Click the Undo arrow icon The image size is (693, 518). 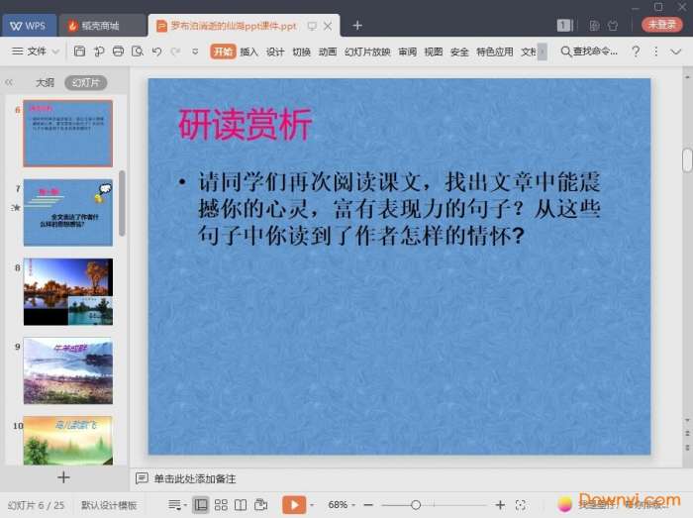point(156,52)
